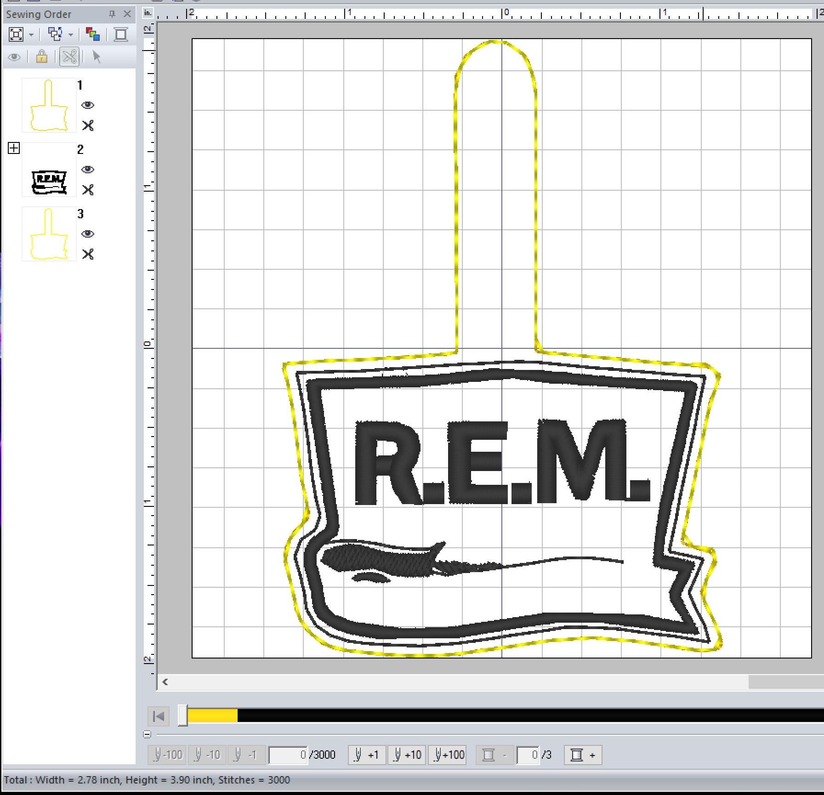Click the needle -100 stitches button
The image size is (824, 795).
click(x=167, y=755)
